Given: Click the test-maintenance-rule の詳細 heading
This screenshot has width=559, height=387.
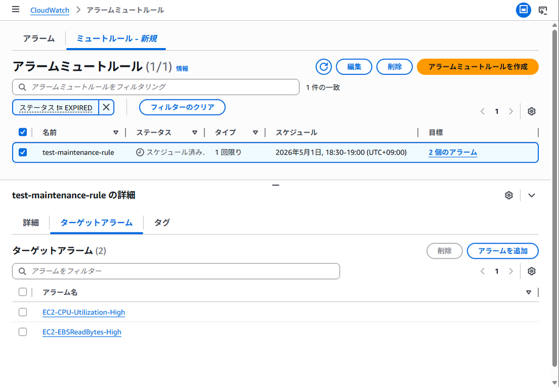Looking at the screenshot, I should (74, 195).
